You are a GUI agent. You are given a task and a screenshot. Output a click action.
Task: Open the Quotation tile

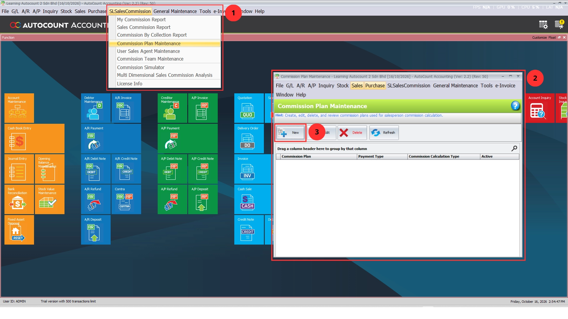click(x=249, y=108)
